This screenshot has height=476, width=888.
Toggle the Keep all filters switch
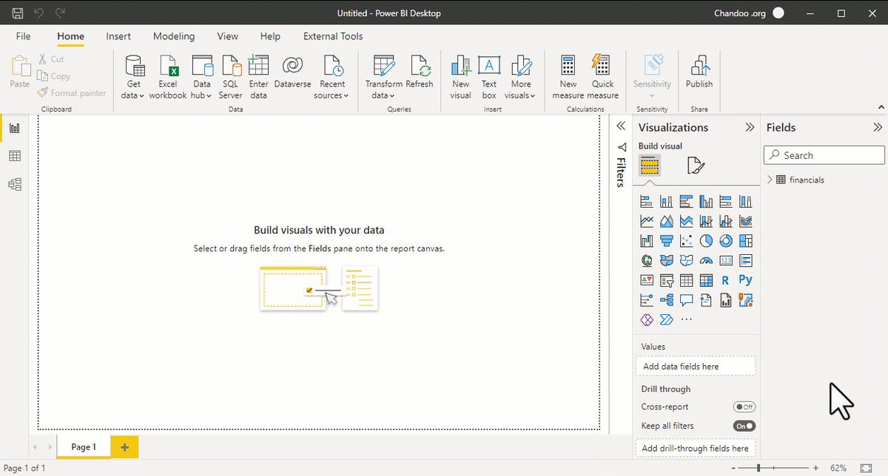(744, 426)
